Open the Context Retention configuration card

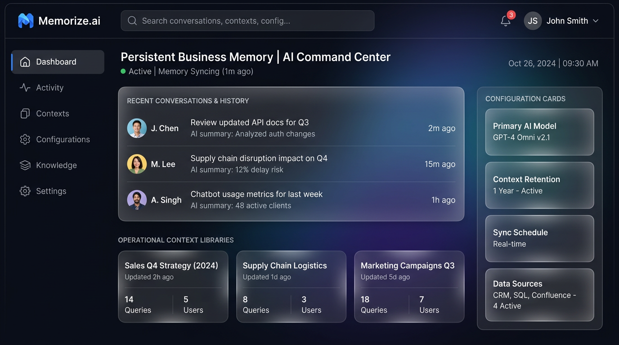(x=539, y=185)
